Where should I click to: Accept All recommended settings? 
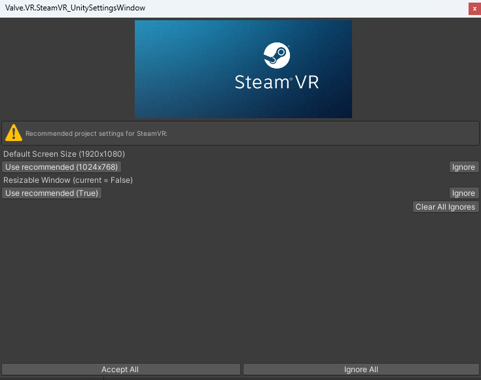click(120, 370)
